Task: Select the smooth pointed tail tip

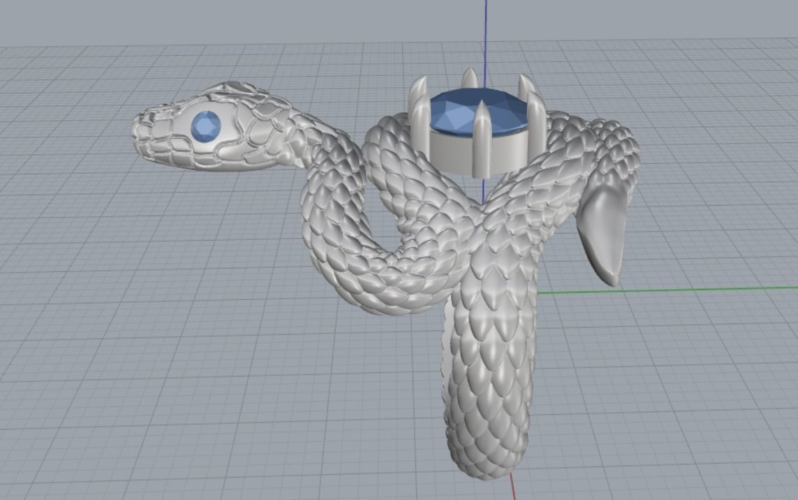Action: point(602,232)
